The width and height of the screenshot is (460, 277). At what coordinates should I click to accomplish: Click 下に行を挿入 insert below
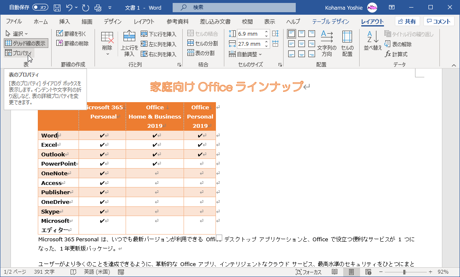(158, 34)
